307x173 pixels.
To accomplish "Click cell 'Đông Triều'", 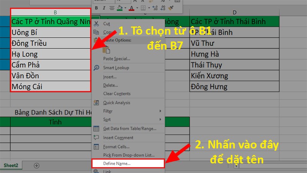I will tap(51, 43).
